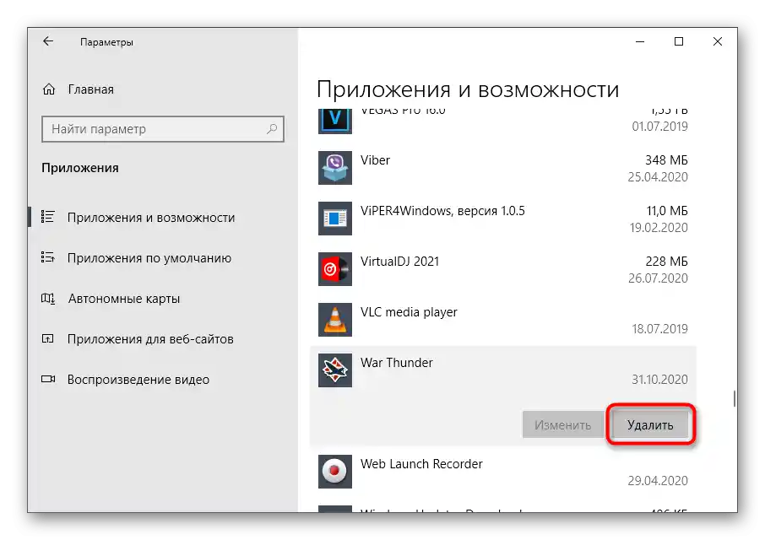Screen dimensions: 765x540
Task: Click the Приложения и возможности page heading
Action: (468, 90)
